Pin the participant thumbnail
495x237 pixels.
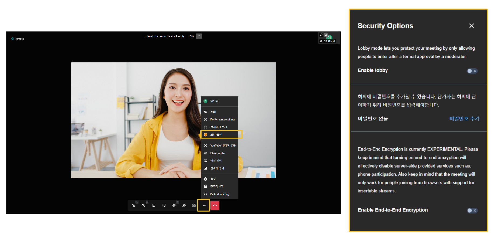click(x=321, y=35)
